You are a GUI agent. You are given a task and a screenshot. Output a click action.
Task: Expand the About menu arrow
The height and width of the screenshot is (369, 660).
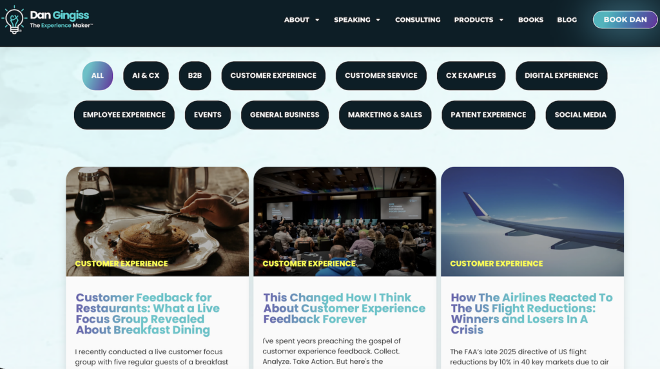(317, 20)
